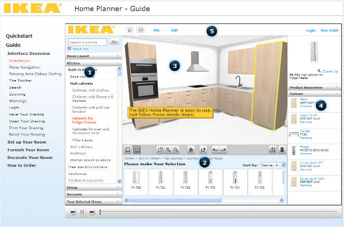Click the zoom in magnifier

(168, 150)
